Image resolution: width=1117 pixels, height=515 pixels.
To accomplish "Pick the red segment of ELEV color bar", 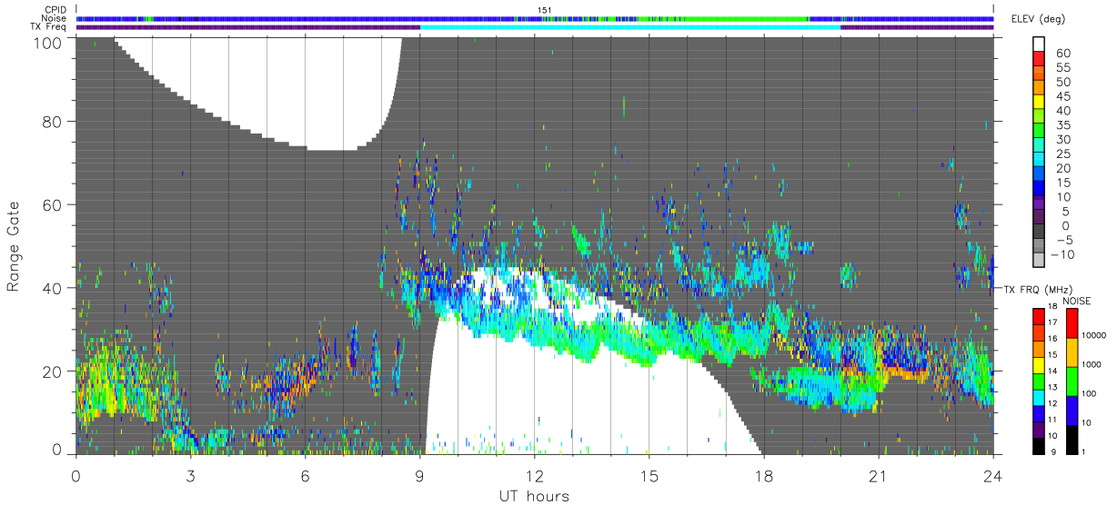I will 1041,60.
